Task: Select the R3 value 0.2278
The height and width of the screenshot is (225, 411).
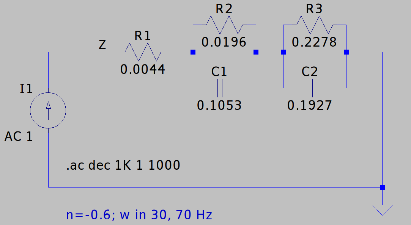Action: click(314, 42)
